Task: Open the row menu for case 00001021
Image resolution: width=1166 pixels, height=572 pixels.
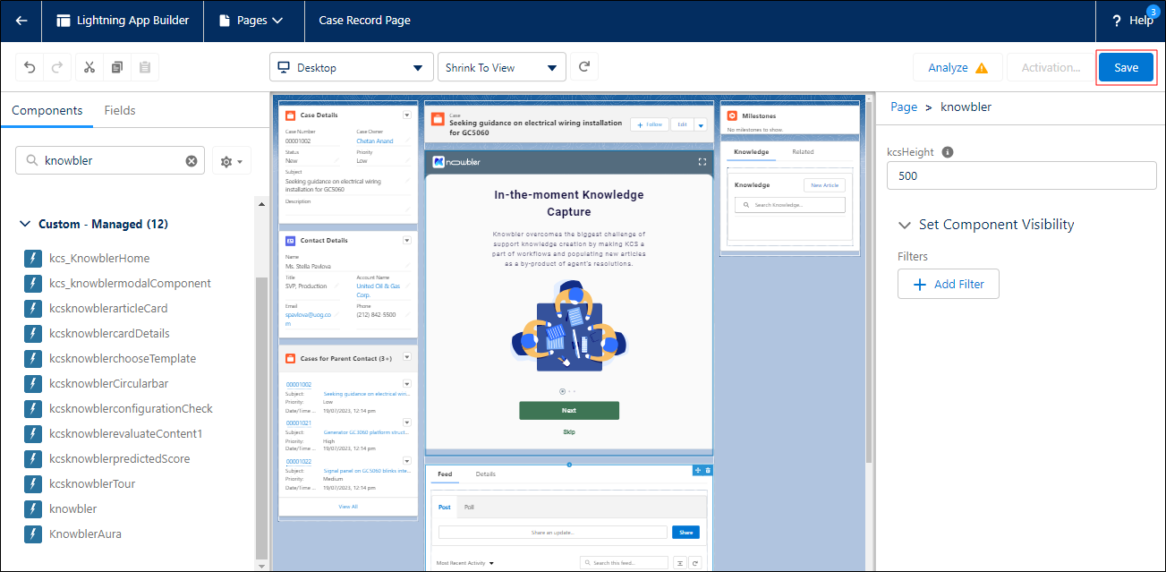Action: [x=407, y=422]
